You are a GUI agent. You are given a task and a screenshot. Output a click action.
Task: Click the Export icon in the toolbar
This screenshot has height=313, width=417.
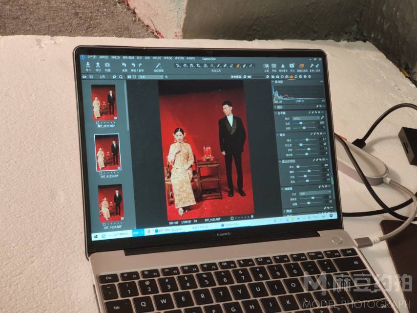click(98, 66)
